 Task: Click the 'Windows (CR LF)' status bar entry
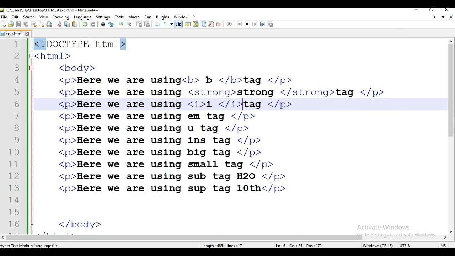point(378,246)
